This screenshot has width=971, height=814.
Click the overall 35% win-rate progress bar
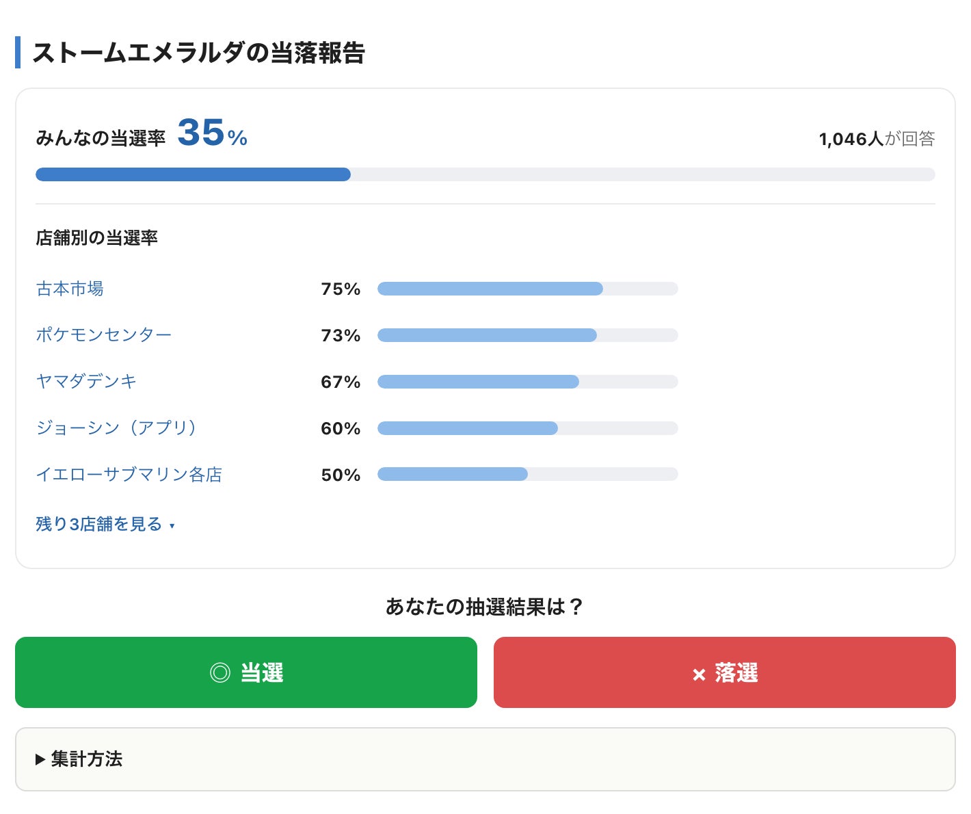(x=485, y=174)
